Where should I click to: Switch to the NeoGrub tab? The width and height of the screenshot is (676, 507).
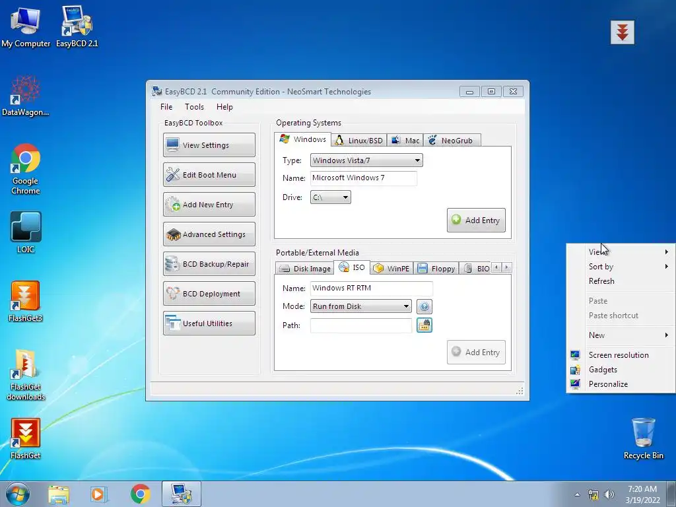(452, 141)
